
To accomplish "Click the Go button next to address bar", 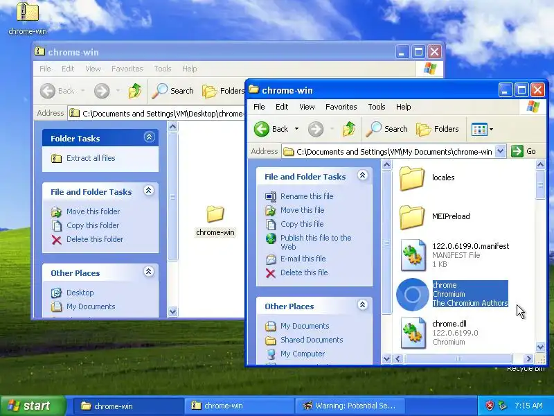I will coord(524,152).
